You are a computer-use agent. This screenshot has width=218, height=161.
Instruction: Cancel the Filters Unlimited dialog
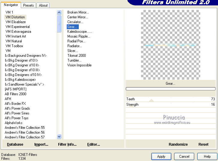point(184,156)
